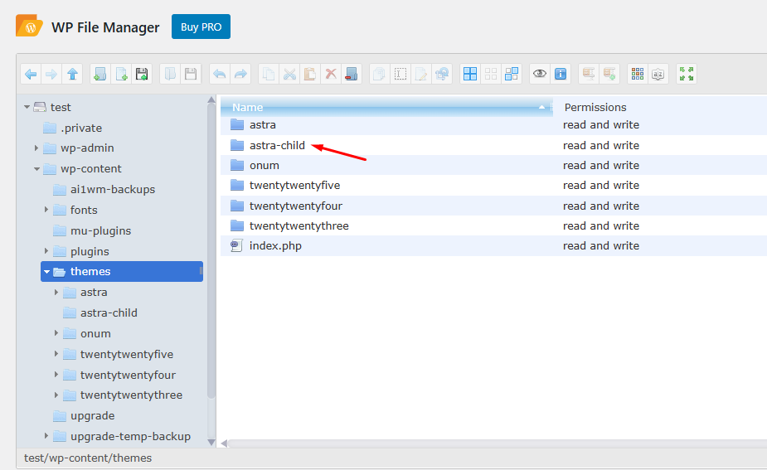Go forward with the right arrow icon

pos(51,75)
